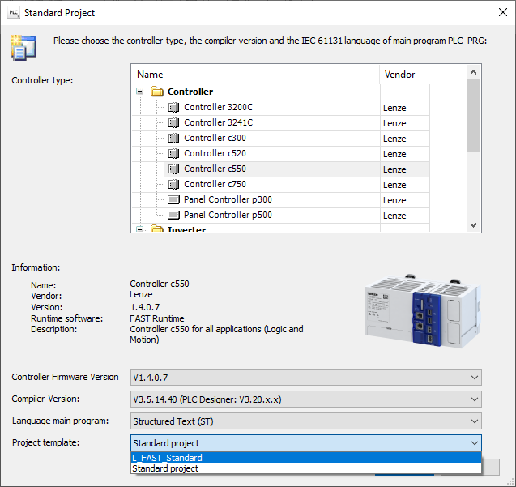Select Controller c300 in the list
This screenshot has height=487, width=516.
tap(215, 138)
